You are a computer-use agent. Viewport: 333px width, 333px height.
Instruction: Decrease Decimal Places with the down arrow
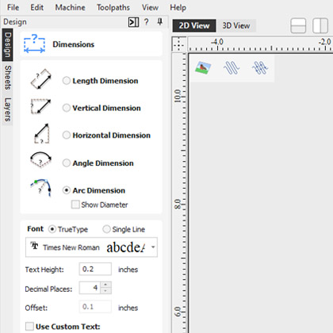[105, 291]
